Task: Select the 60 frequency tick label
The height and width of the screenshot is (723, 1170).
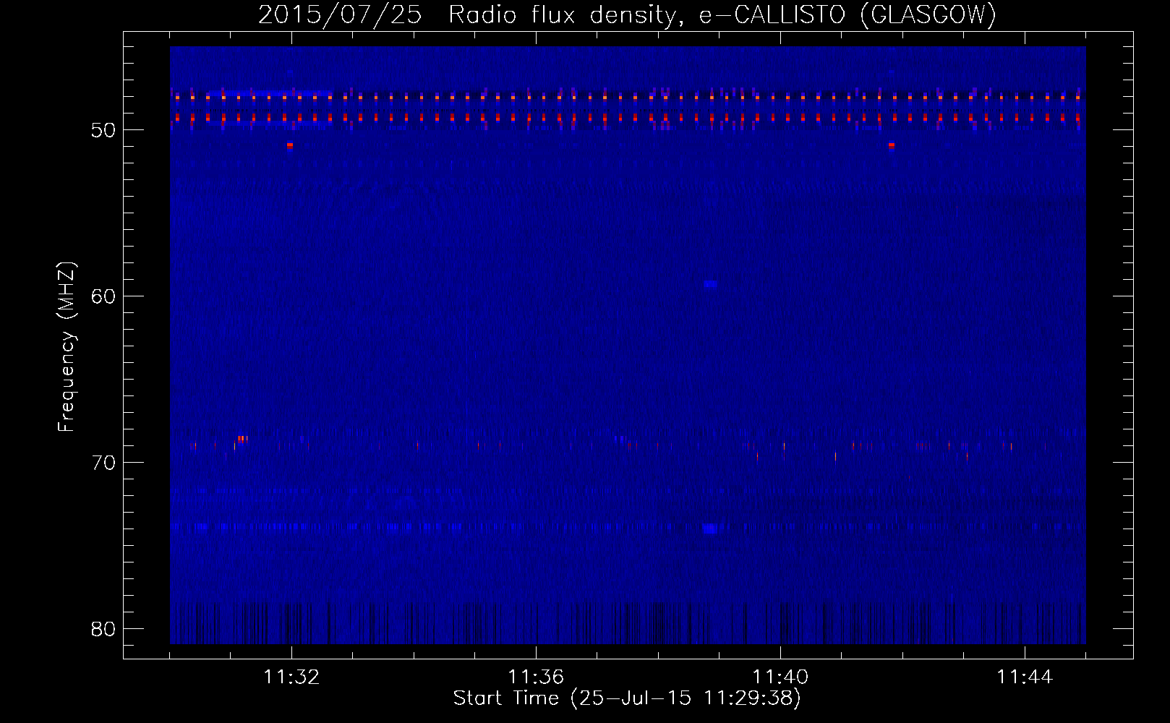Action: (x=103, y=296)
